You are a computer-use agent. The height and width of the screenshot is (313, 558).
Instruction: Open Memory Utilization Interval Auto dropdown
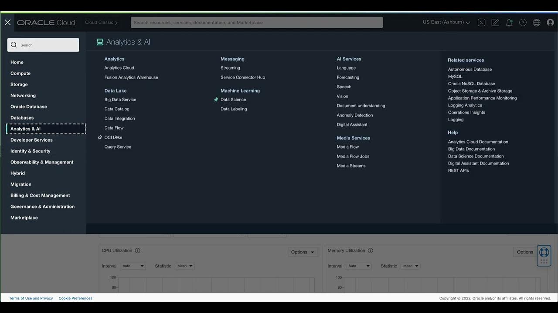[359, 266]
